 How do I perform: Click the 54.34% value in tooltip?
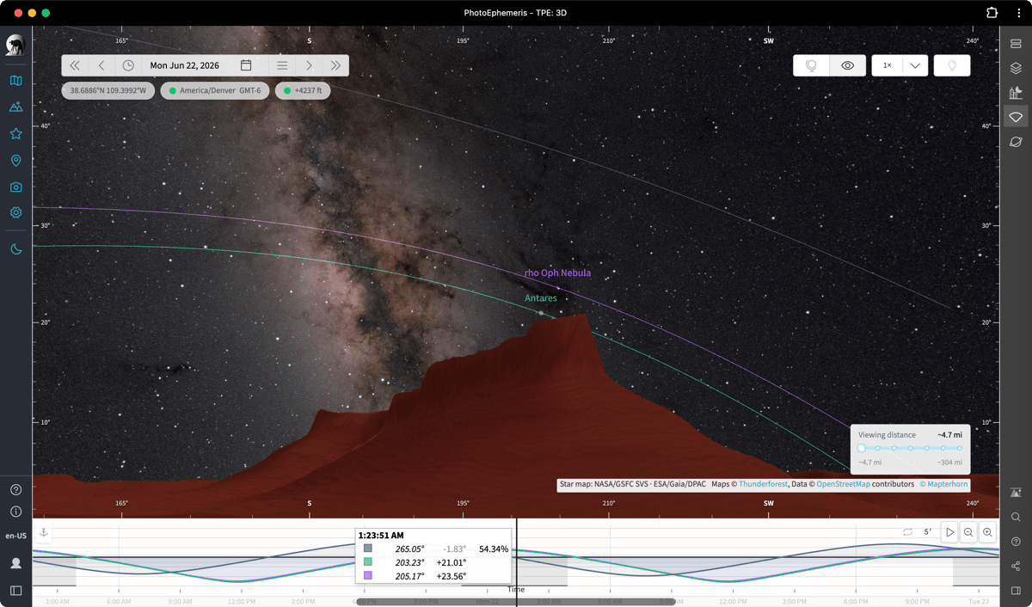coord(494,549)
